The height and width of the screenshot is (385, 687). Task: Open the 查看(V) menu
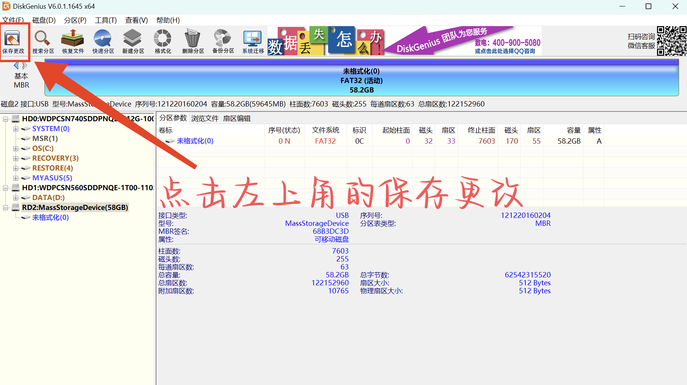click(x=137, y=20)
